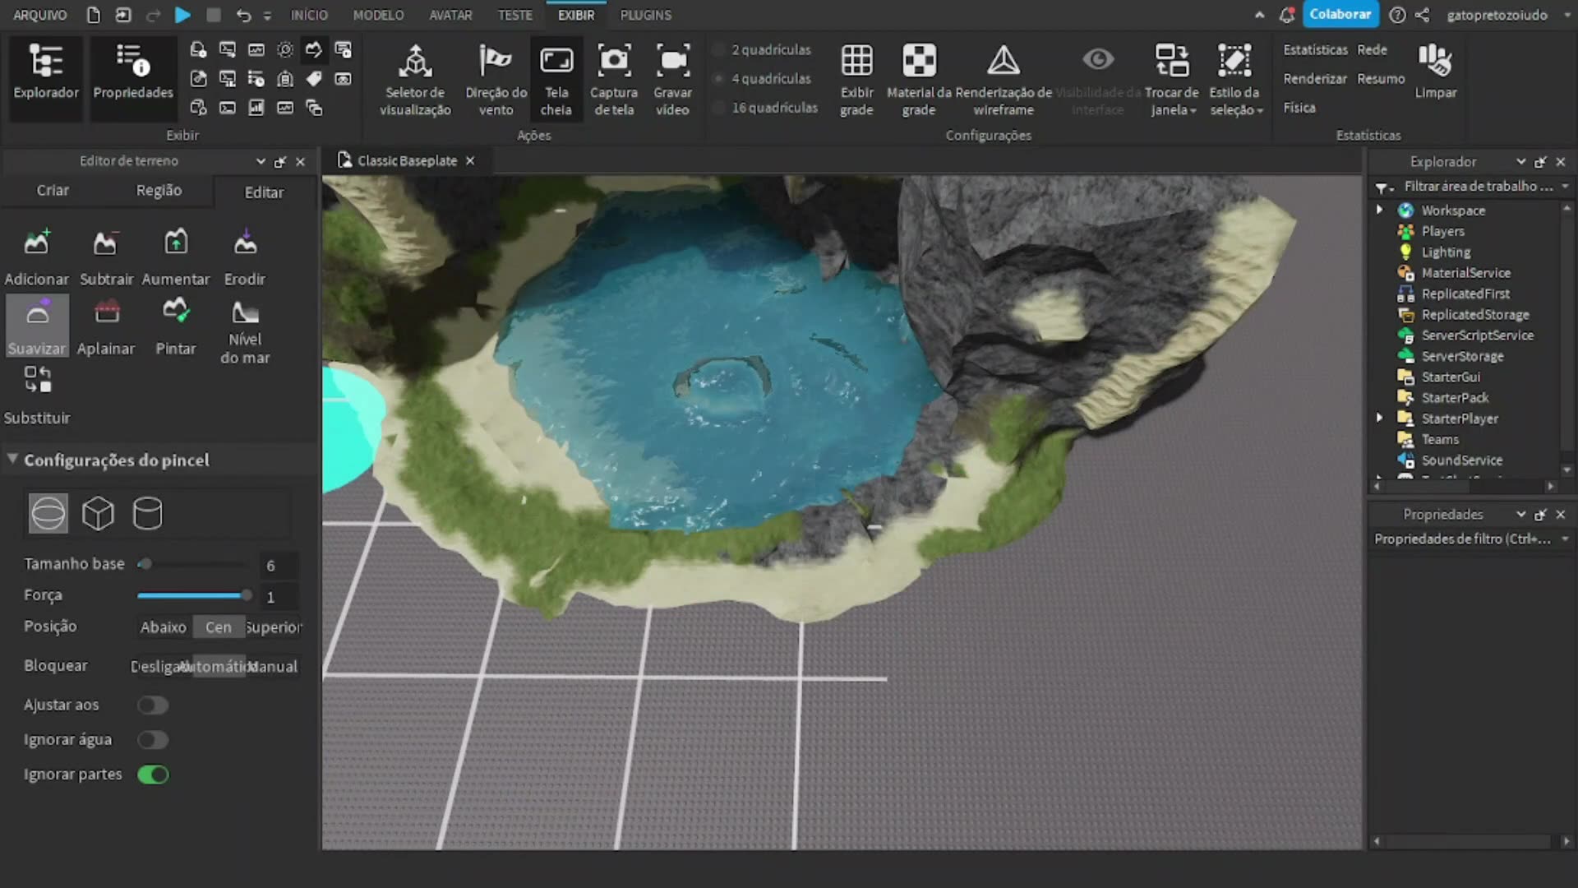Open the PLUGINS ribbon tab

[645, 14]
